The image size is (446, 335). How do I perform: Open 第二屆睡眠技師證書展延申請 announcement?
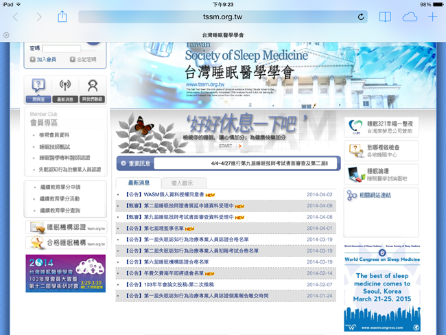click(x=178, y=206)
